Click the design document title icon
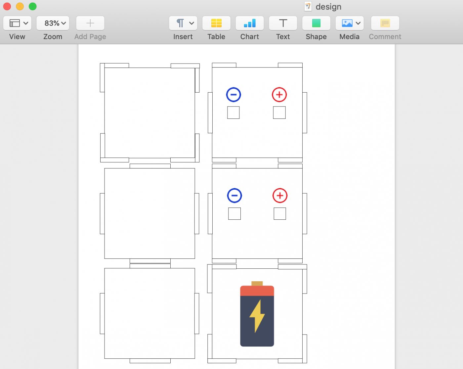The image size is (463, 369). (308, 7)
